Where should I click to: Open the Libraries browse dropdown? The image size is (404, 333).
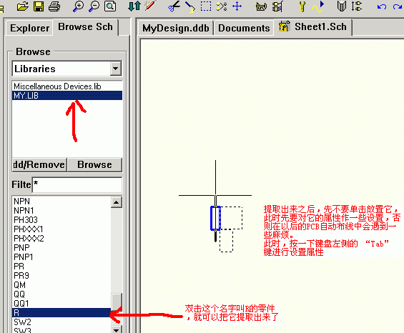click(115, 69)
